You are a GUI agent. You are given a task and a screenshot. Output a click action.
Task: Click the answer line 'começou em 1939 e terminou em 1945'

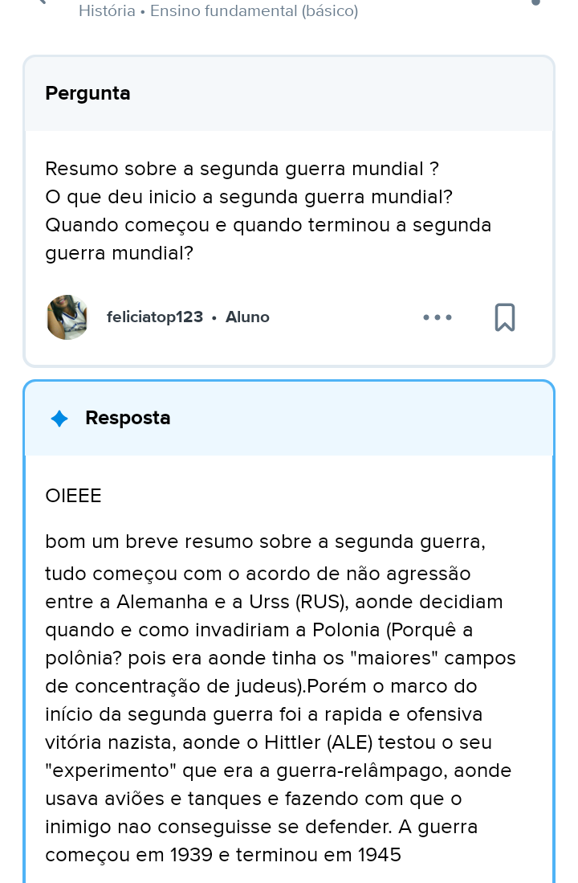click(x=223, y=856)
